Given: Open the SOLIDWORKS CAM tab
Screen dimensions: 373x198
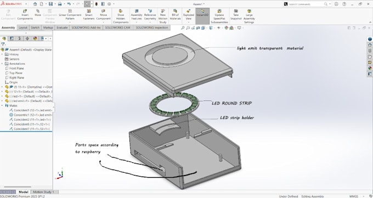Looking at the screenshot, I should click(117, 27).
